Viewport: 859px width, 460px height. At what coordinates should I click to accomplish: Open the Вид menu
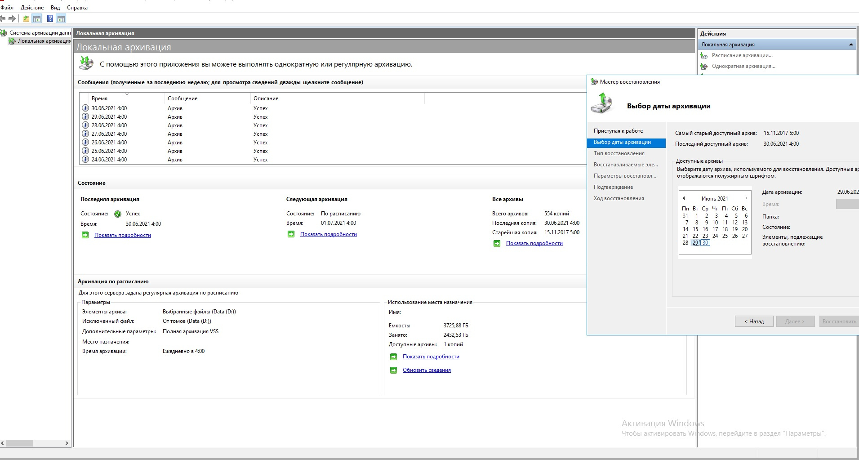pos(55,8)
